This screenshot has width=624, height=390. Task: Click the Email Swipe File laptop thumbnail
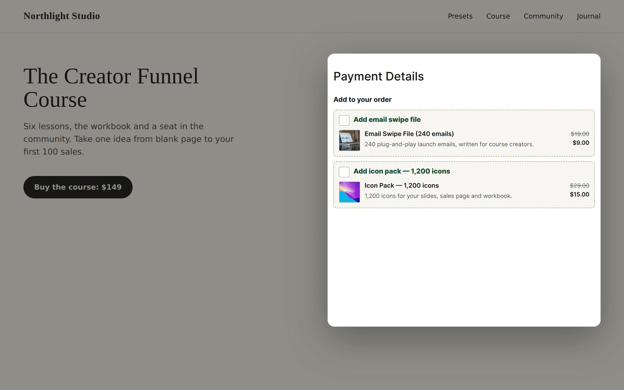click(x=349, y=140)
